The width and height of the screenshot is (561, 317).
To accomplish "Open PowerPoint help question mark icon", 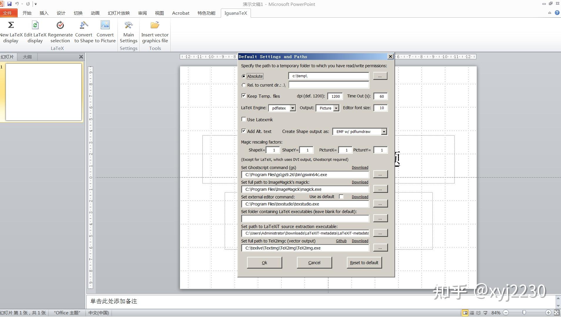I will [x=557, y=13].
